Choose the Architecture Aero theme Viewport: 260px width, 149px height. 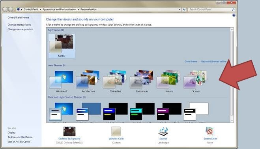pyautogui.click(x=88, y=81)
